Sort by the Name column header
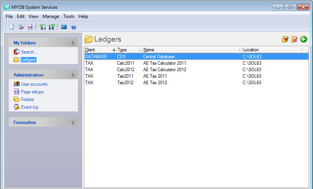 click(x=192, y=50)
